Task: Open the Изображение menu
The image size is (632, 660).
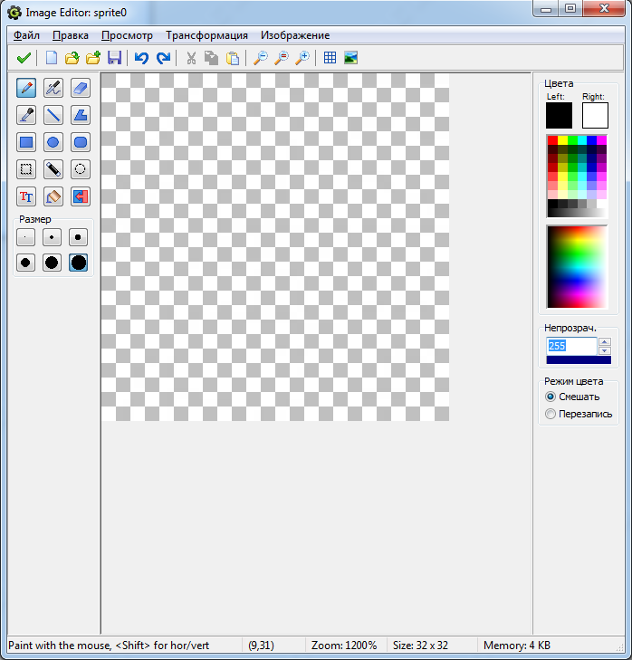Action: [295, 35]
